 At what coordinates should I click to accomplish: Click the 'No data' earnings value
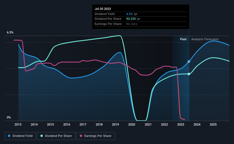click(x=132, y=24)
